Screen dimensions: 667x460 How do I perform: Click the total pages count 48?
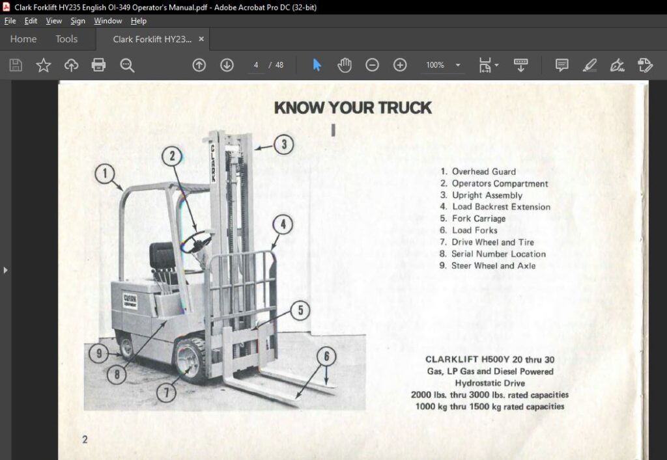point(279,65)
